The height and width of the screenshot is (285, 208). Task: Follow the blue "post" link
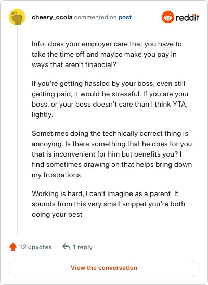[125, 17]
